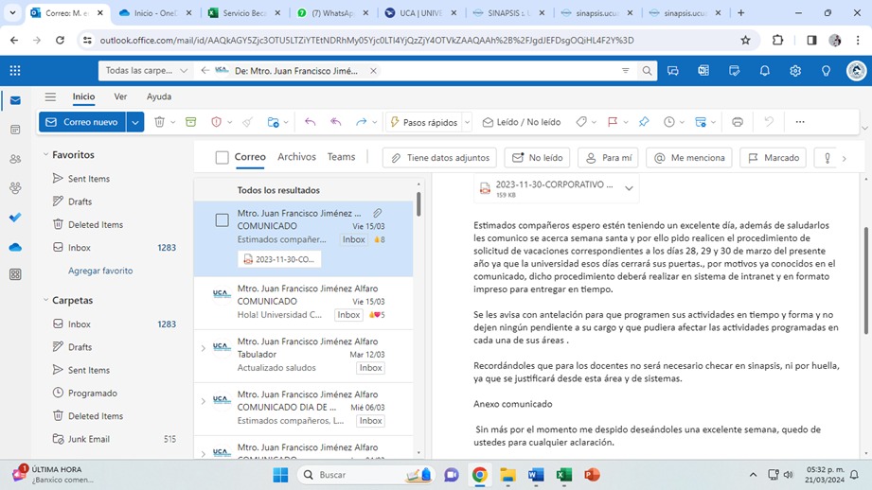
Task: Show more filter chips with right chevron
Action: tap(845, 158)
